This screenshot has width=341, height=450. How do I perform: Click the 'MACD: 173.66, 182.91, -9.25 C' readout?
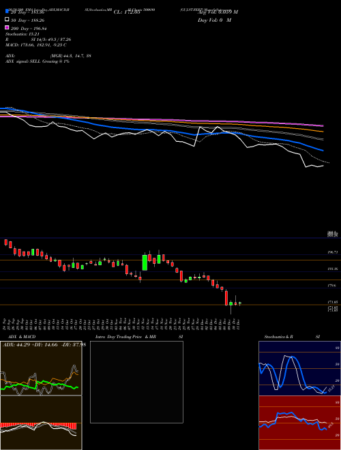(x=36, y=45)
